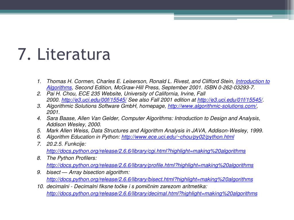This screenshot has width=294, height=220.
Task: Click the text 'Thomas H. Cormen, Charles E. Leiserson'
Action: coord(97,81)
